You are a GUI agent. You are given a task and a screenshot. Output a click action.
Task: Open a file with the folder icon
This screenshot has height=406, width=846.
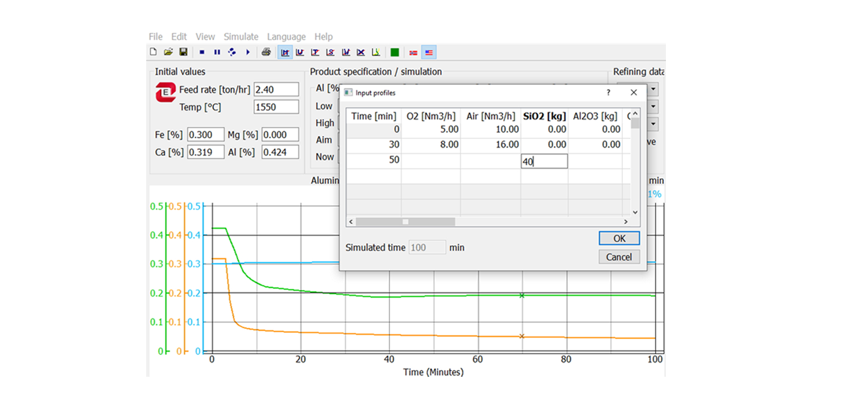pyautogui.click(x=168, y=52)
